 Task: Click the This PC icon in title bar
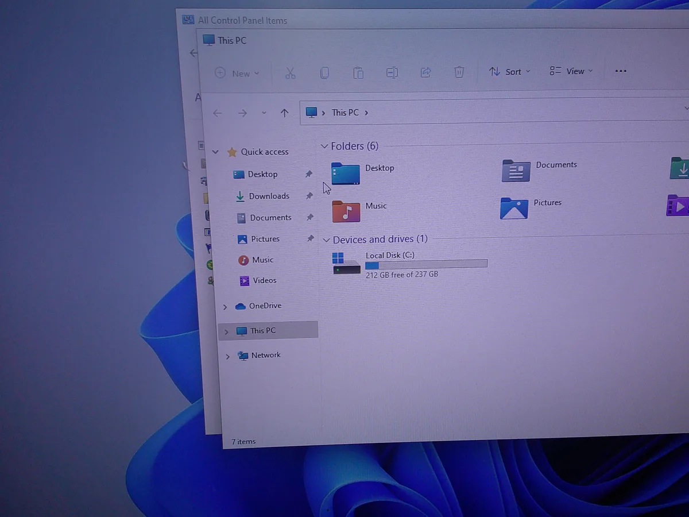point(209,40)
